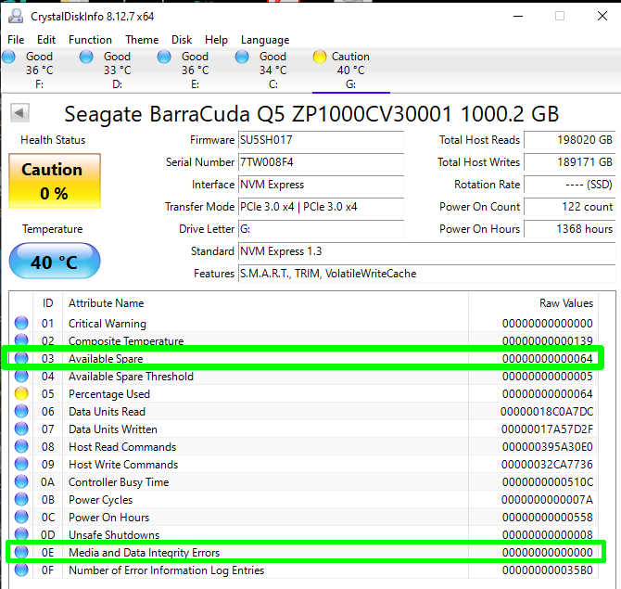This screenshot has height=589, width=621.
Task: Select the F: drive tab
Action: tap(39, 70)
